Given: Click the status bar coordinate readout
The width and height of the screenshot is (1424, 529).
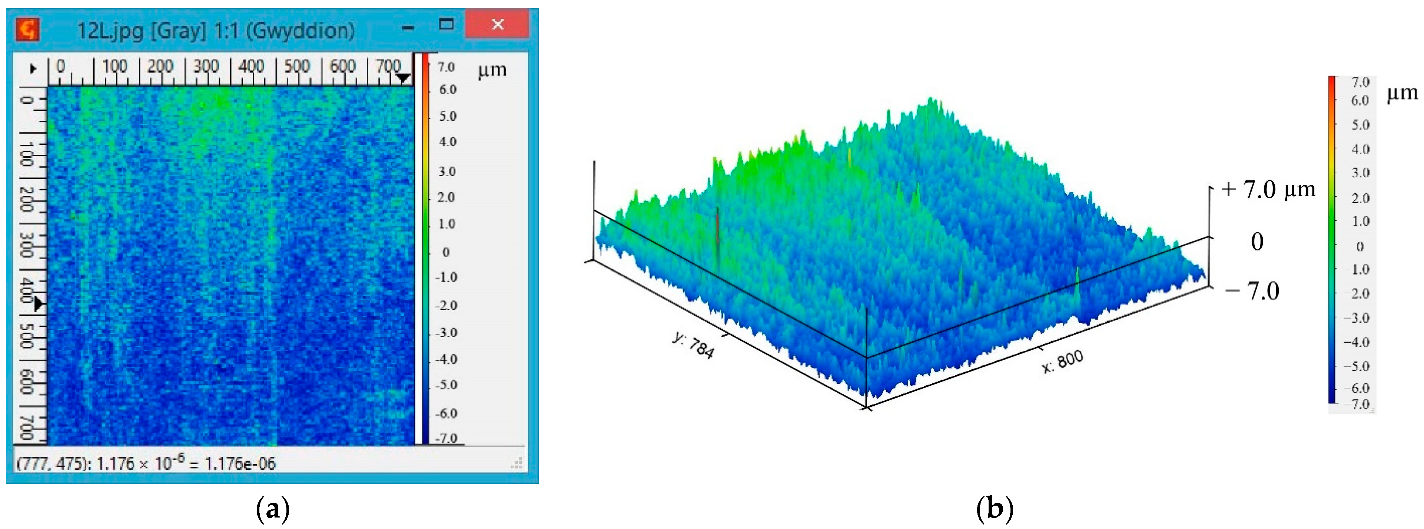Looking at the screenshot, I should click(146, 463).
